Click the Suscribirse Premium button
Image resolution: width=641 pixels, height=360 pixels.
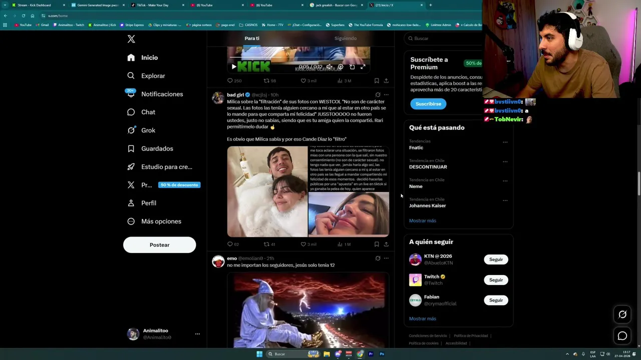(428, 104)
